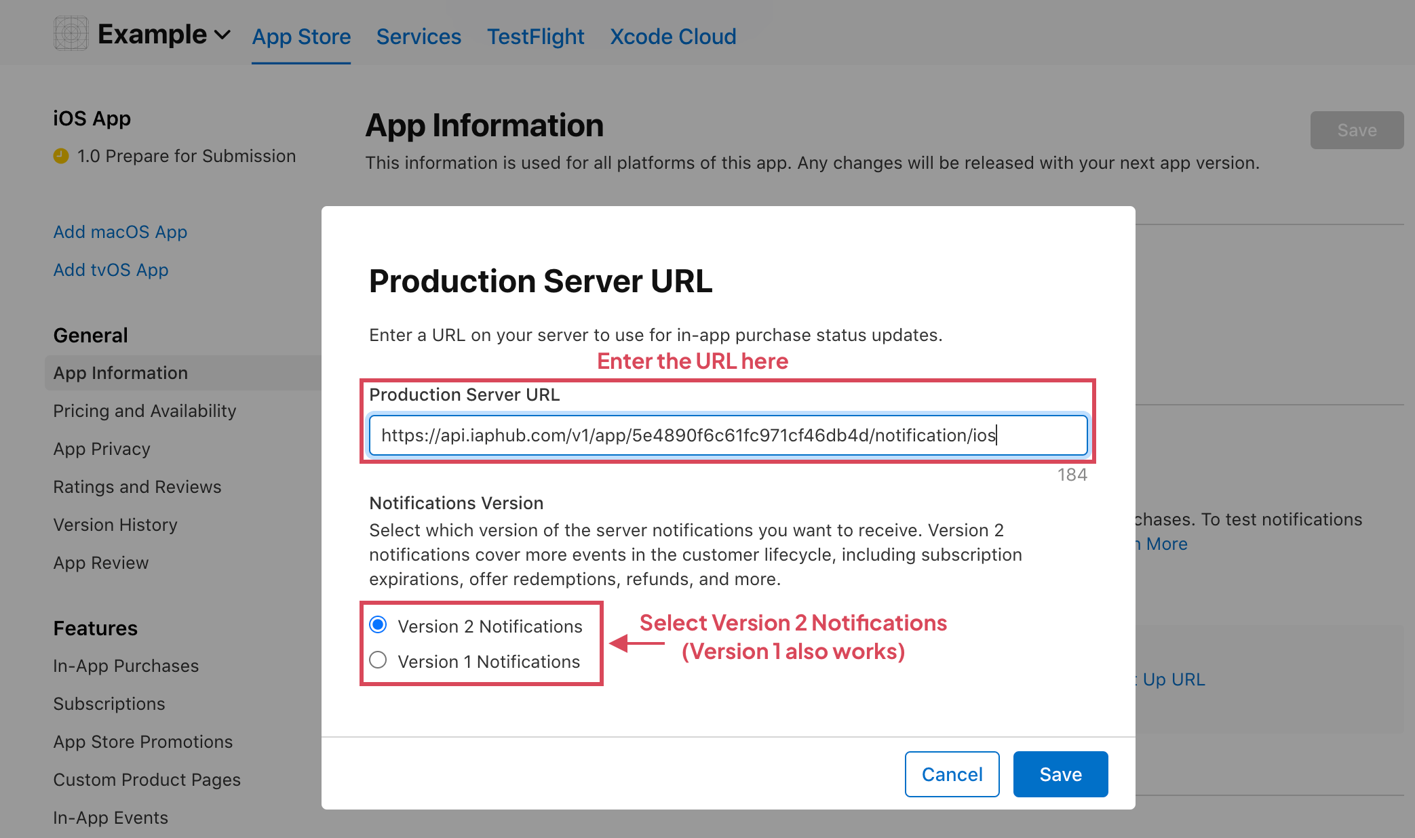Screen dimensions: 1415x838
Task: Open App Privacy sidebar item
Action: 102,449
